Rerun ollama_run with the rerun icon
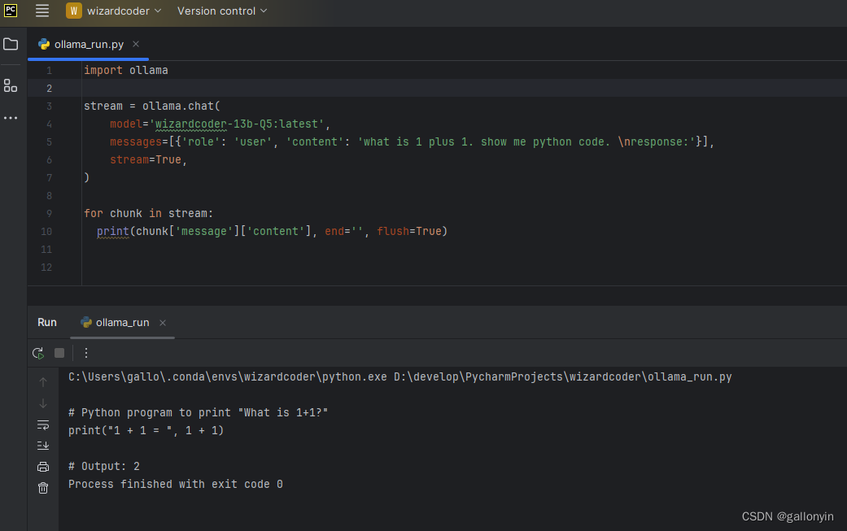The image size is (847, 531). tap(37, 353)
